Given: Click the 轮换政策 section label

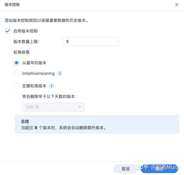Looking at the screenshot, I should tap(21, 52).
